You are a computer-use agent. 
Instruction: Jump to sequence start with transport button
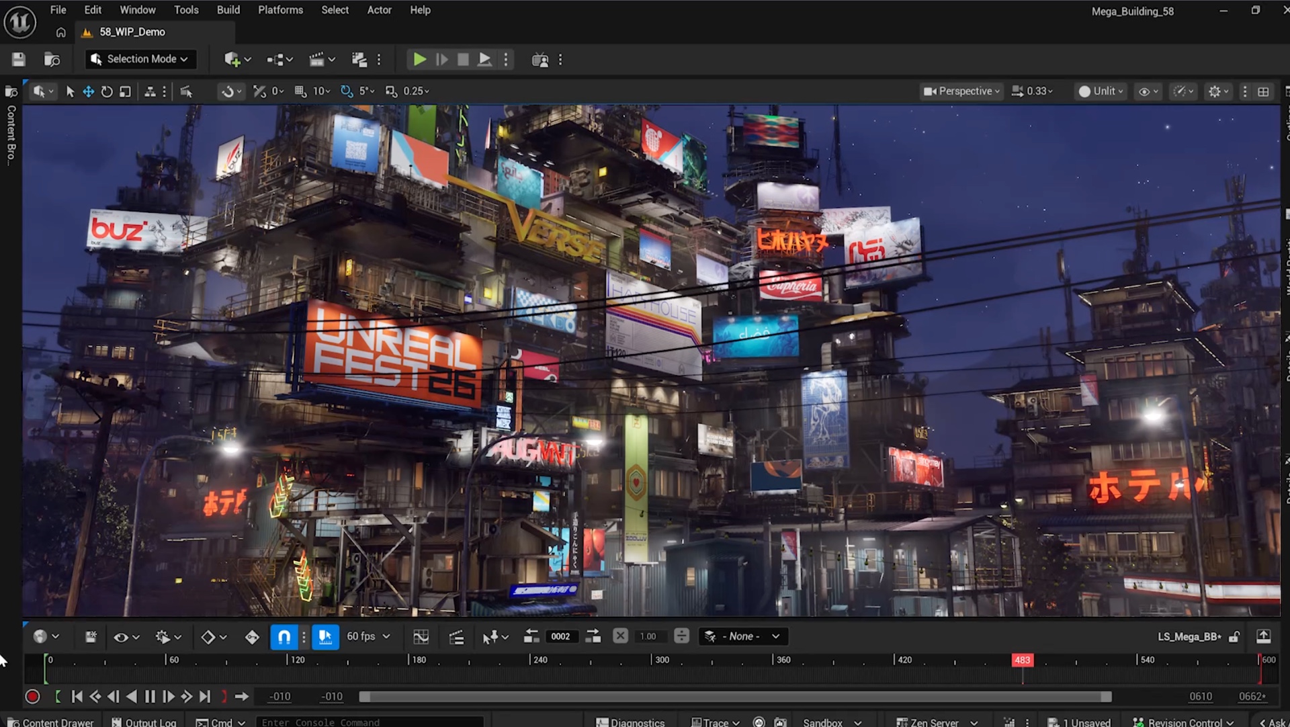[x=77, y=697]
